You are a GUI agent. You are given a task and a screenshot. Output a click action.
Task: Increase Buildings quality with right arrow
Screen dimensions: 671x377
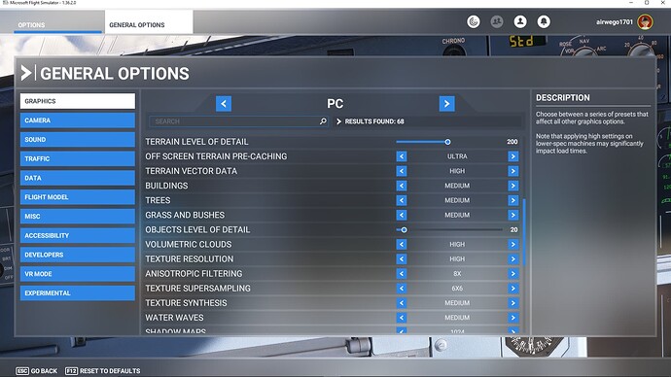click(513, 186)
